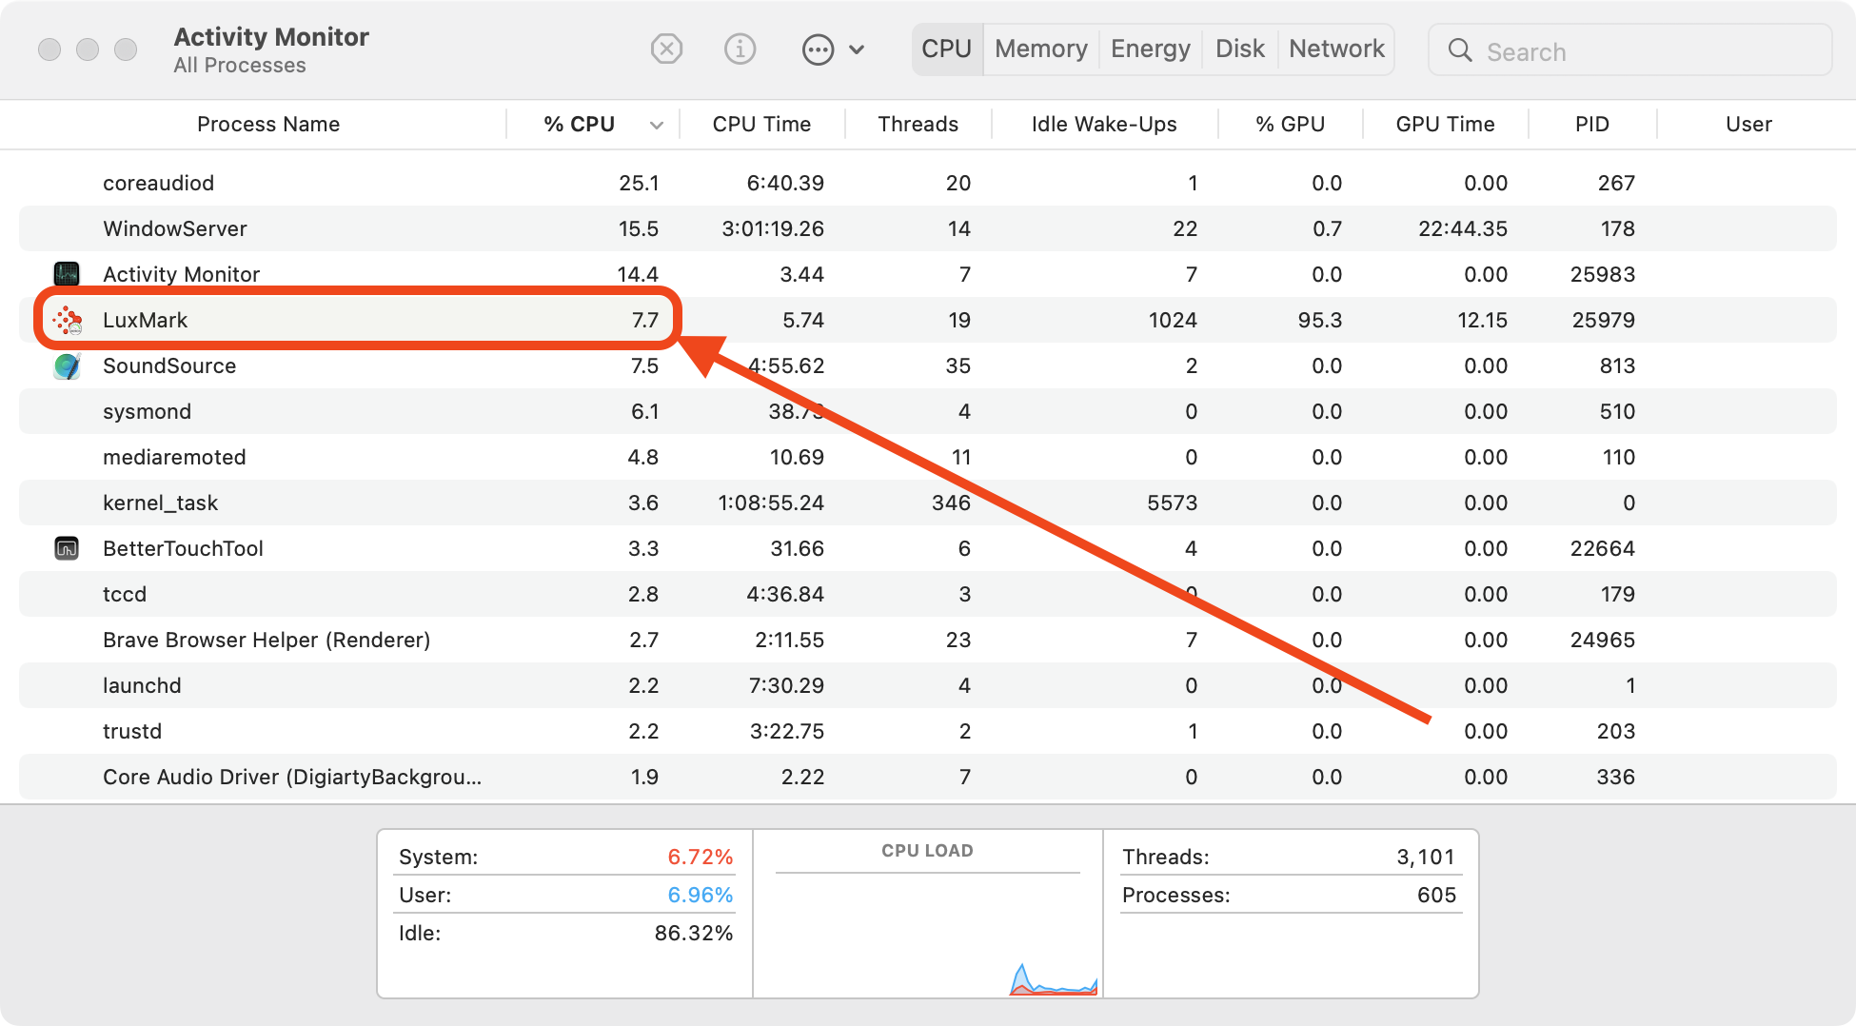Switch to the Disk tab
The width and height of the screenshot is (1856, 1026).
tap(1239, 49)
